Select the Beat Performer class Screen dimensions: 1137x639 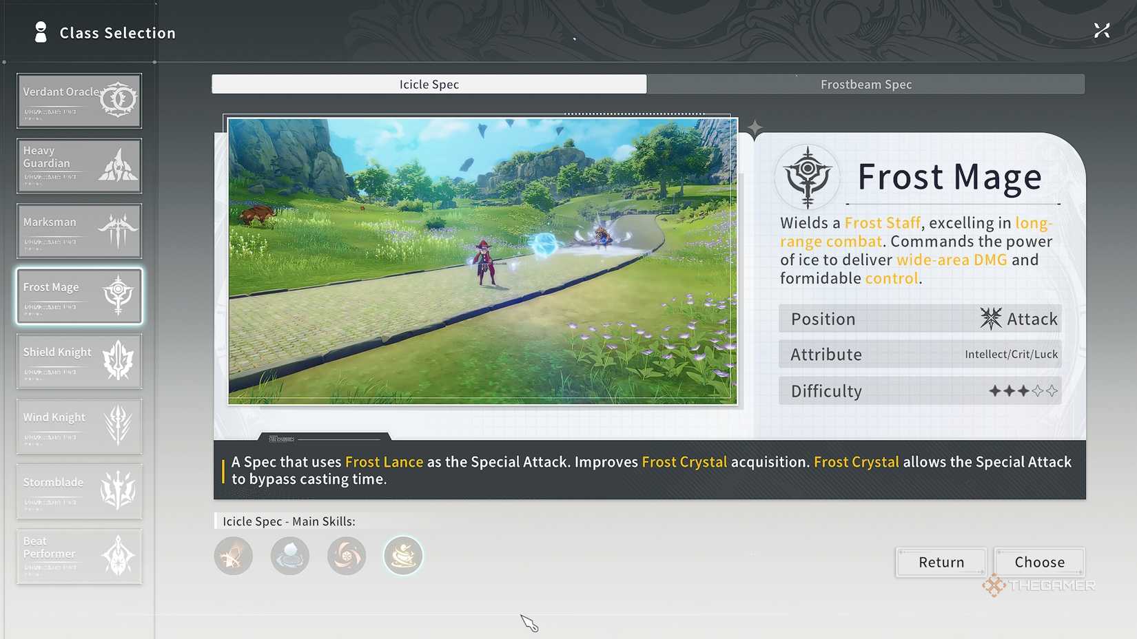(79, 556)
